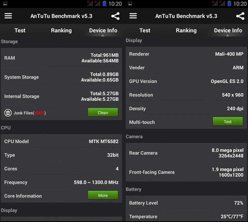The image size is (248, 222).
Task: Tap '32bit' CPU type value
Action: click(x=113, y=155)
